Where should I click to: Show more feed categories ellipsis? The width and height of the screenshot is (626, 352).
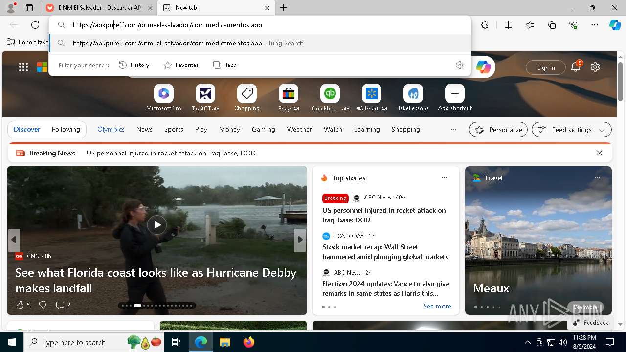tap(453, 130)
